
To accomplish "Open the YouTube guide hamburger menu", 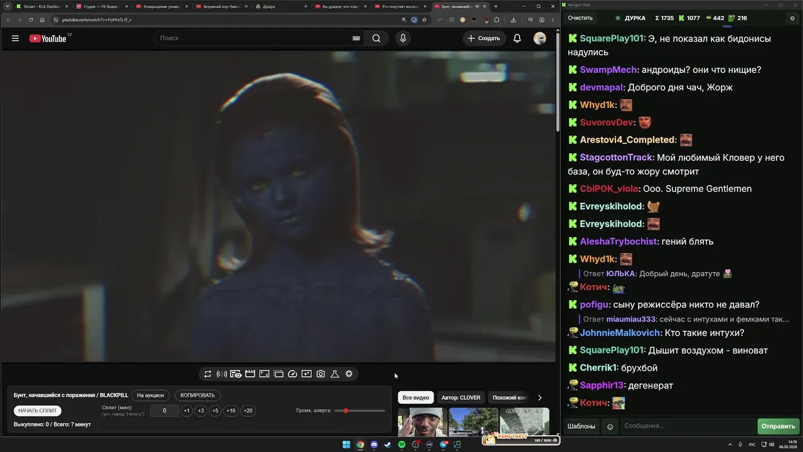I will click(x=15, y=38).
